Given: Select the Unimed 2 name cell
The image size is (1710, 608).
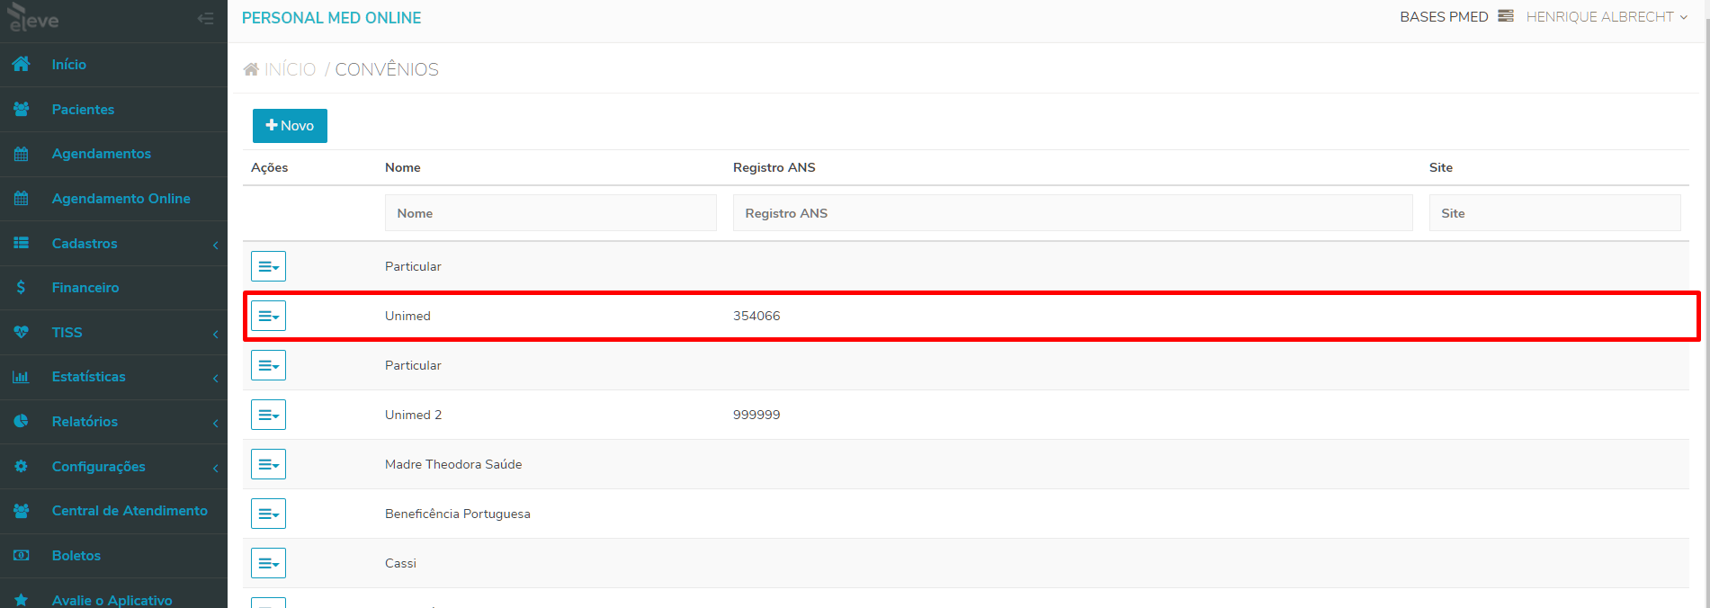Looking at the screenshot, I should pos(413,415).
